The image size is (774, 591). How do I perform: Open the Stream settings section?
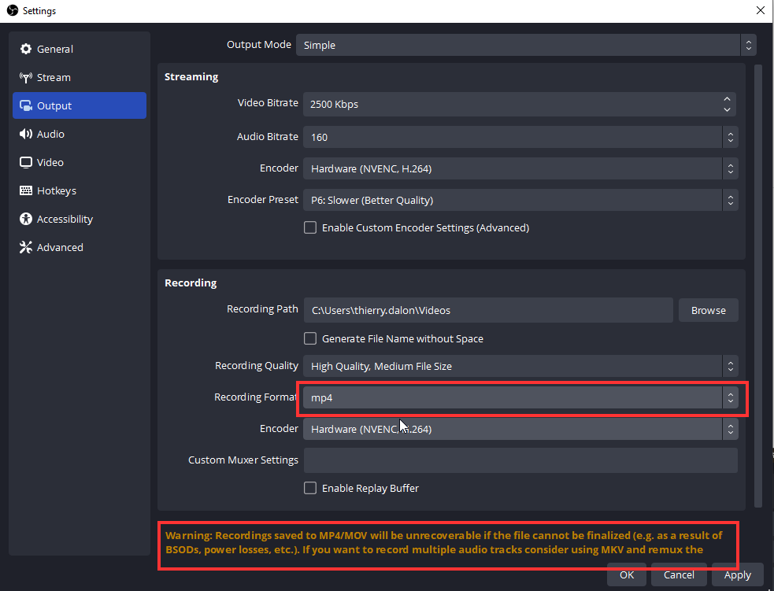tap(80, 77)
